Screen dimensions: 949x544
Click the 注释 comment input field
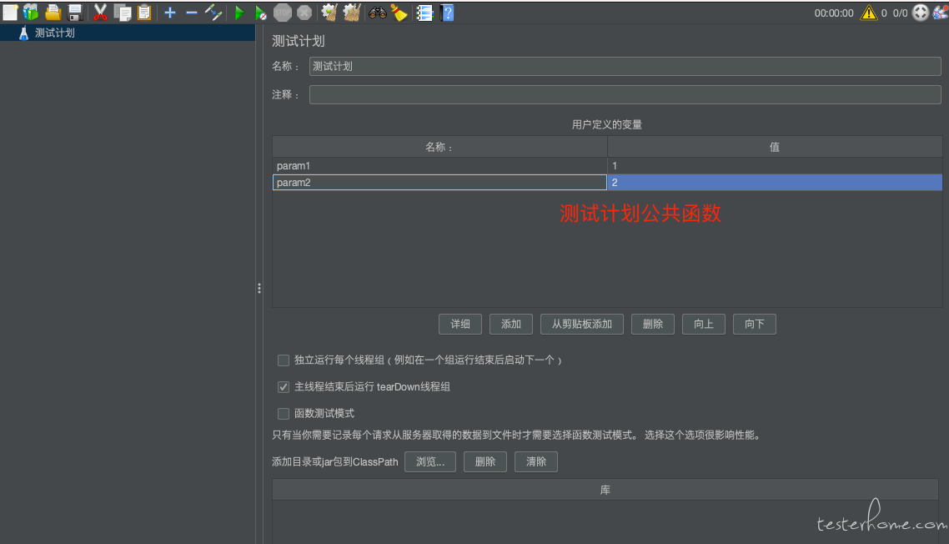click(x=625, y=94)
